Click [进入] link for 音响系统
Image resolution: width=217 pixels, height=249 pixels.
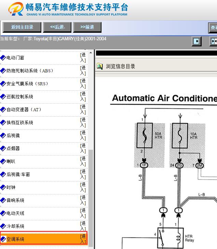(83, 200)
